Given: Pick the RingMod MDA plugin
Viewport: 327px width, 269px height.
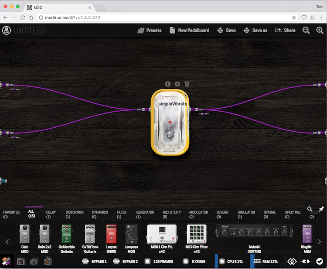Looking at the screenshot, I should click(x=307, y=239).
